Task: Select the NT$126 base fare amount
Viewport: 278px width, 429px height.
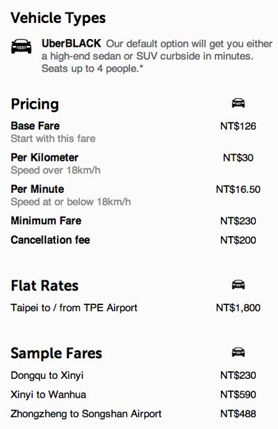Action: pyautogui.click(x=238, y=126)
